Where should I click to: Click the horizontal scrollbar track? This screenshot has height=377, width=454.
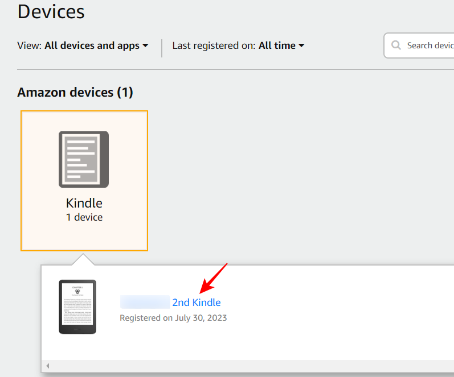251,366
